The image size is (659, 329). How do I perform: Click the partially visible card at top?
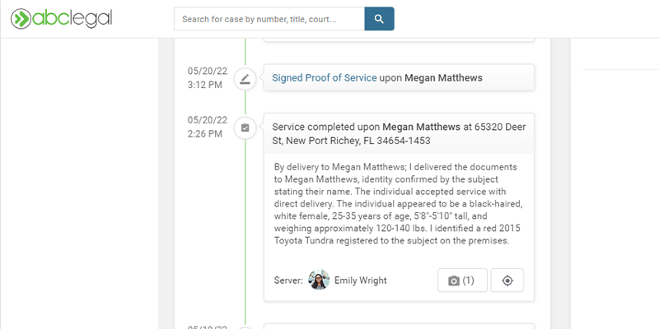(399, 38)
